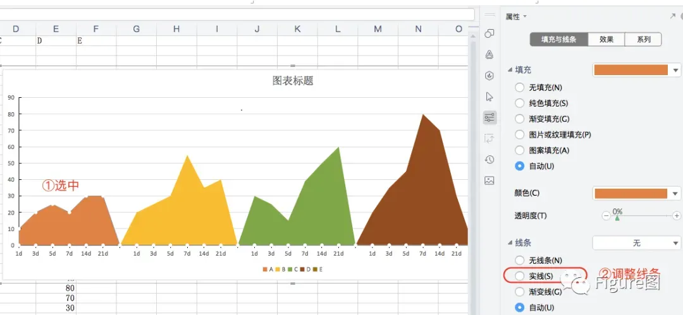Switch to the 填充与线条 tab
Image resolution: width=683 pixels, height=315 pixels.
click(559, 39)
